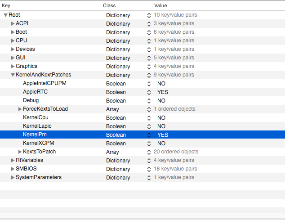
Task: Expand the RtVariables dictionary triangle
Action: [13, 161]
